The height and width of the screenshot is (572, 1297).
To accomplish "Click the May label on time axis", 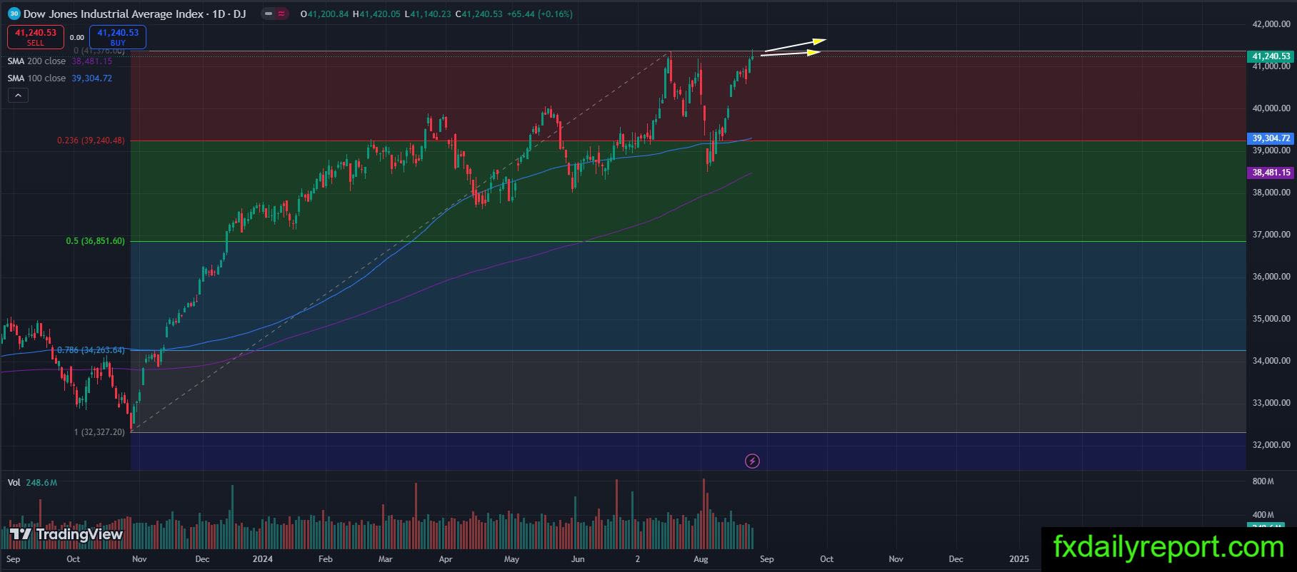I will click(x=511, y=559).
